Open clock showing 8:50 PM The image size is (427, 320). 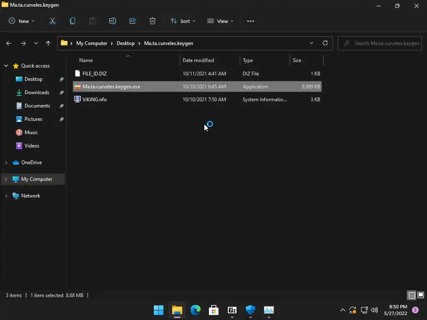(x=396, y=310)
